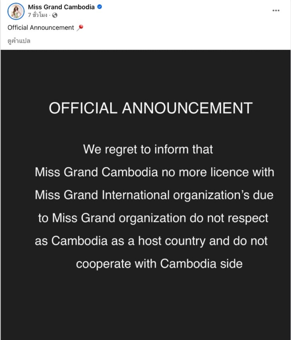The image size is (291, 340).
Task: Click the 'Miss Grand International organization's due' line
Action: [x=154, y=195]
